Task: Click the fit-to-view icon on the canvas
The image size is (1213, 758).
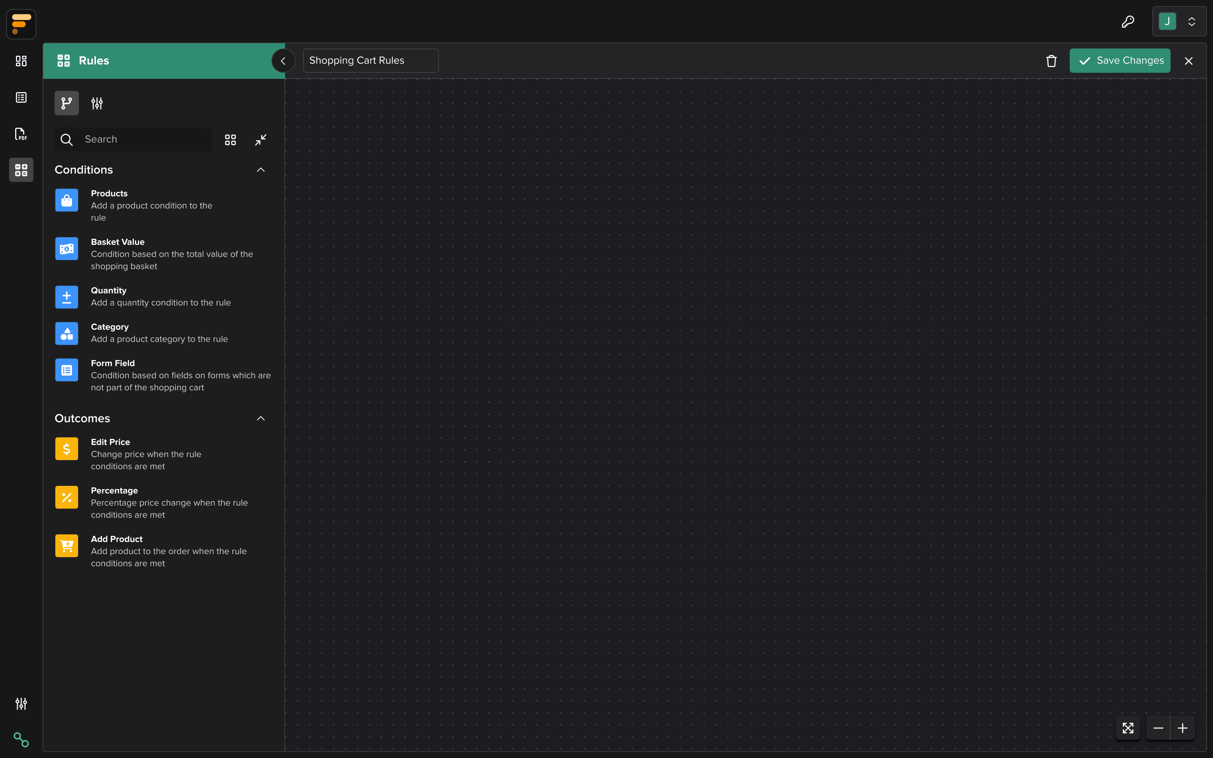Action: (x=1127, y=728)
